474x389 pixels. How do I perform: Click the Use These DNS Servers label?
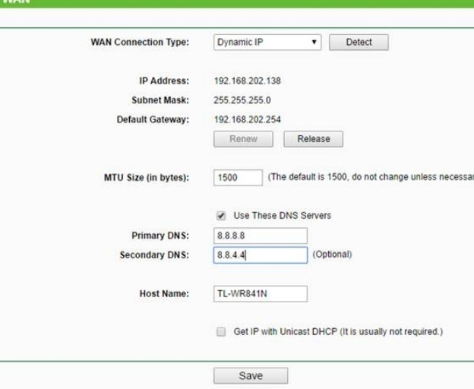[282, 216]
